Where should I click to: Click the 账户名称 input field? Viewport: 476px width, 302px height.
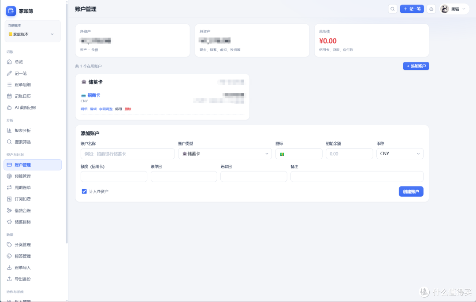coord(127,154)
